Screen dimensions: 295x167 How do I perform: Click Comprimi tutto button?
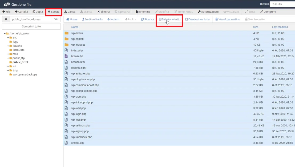(31, 26)
